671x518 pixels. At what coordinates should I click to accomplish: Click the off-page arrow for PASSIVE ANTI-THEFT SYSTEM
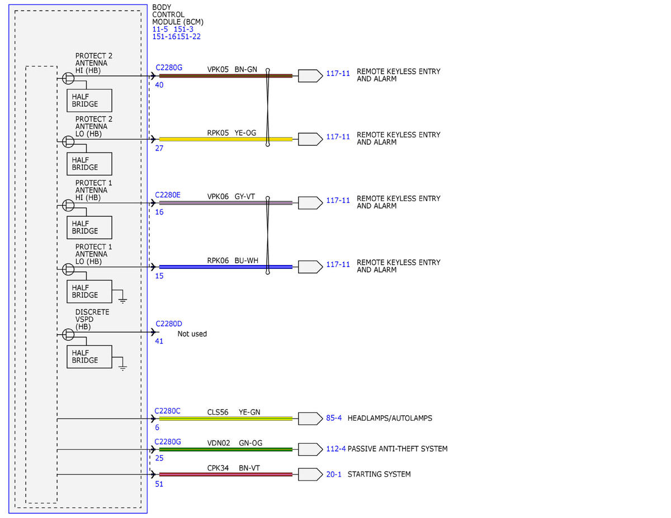point(310,449)
